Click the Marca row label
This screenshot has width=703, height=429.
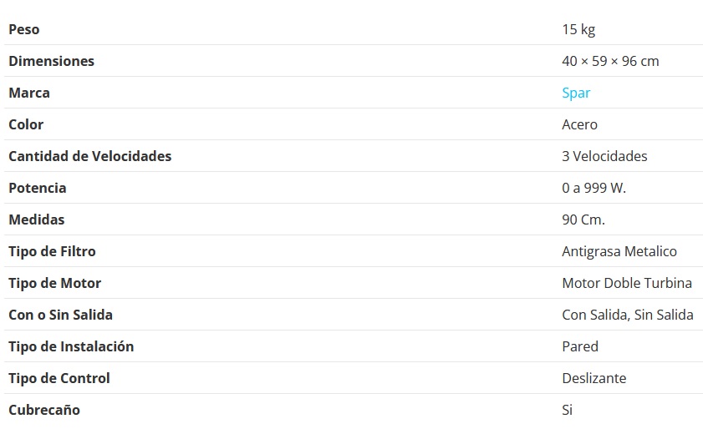pyautogui.click(x=29, y=93)
